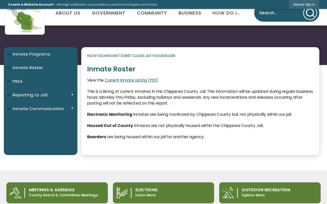Click the ballot Elections icon

[122, 193]
